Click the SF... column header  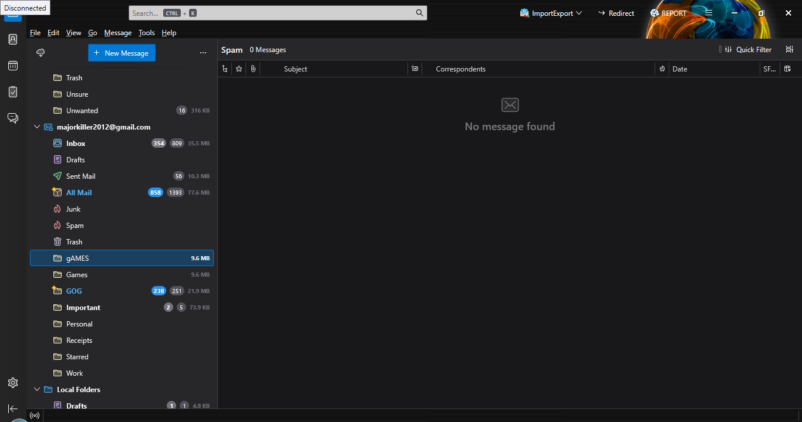(x=770, y=69)
